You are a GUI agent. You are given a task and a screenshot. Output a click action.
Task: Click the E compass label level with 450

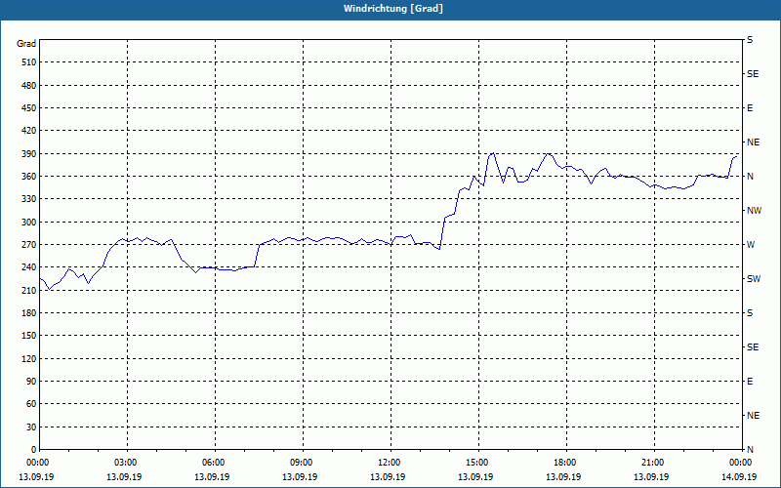pyautogui.click(x=750, y=108)
